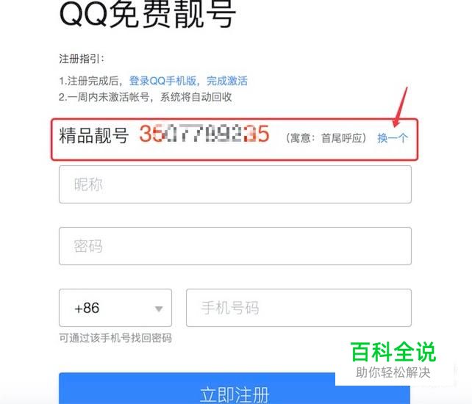Focus the 手机号码 phone number field

tap(298, 308)
